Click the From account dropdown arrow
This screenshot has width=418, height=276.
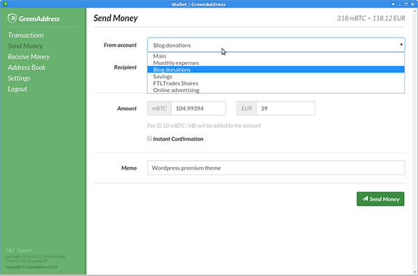coord(401,44)
